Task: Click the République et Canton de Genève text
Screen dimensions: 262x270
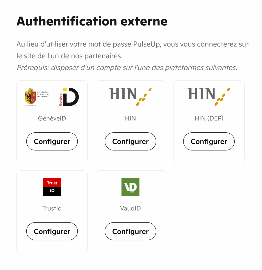Action: (x=43, y=94)
